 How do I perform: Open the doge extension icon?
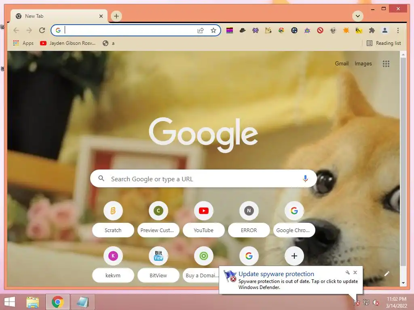tap(268, 31)
